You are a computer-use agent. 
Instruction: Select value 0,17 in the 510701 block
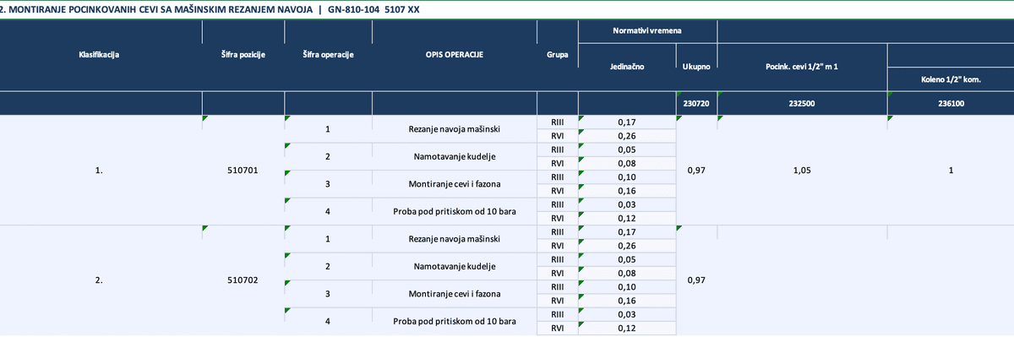(x=627, y=122)
